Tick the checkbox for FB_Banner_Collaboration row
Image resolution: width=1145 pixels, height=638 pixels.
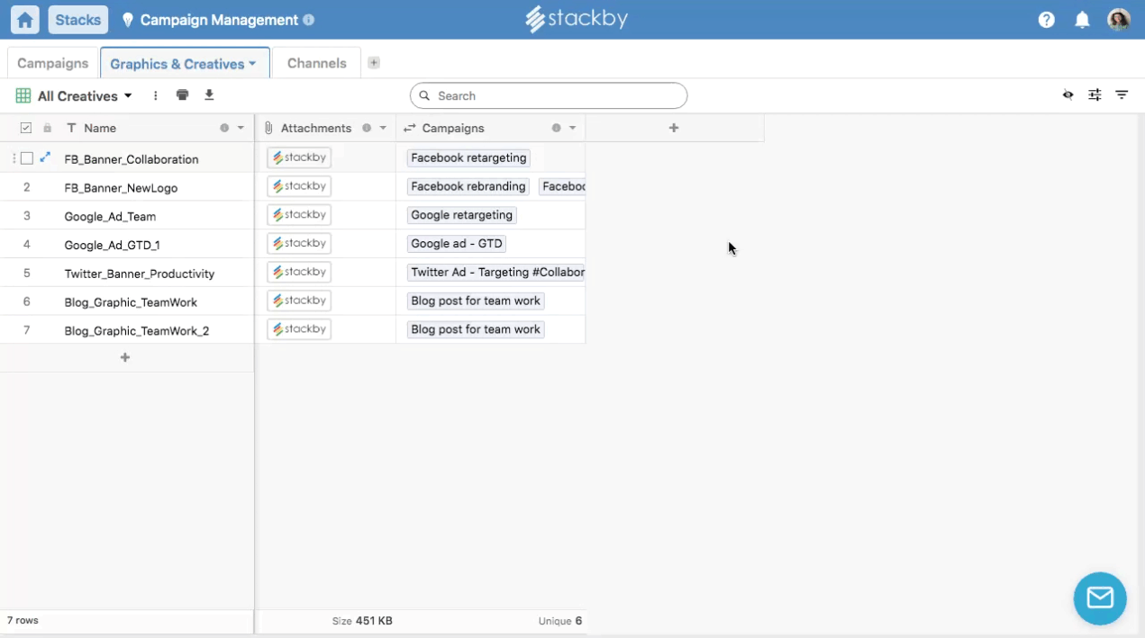[x=27, y=158]
